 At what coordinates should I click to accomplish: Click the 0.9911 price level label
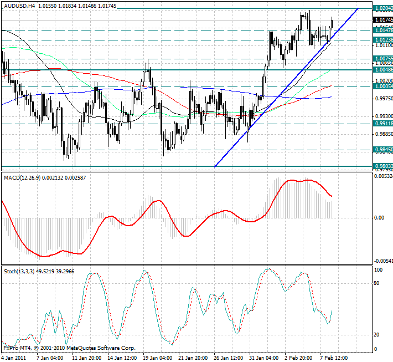(383, 123)
